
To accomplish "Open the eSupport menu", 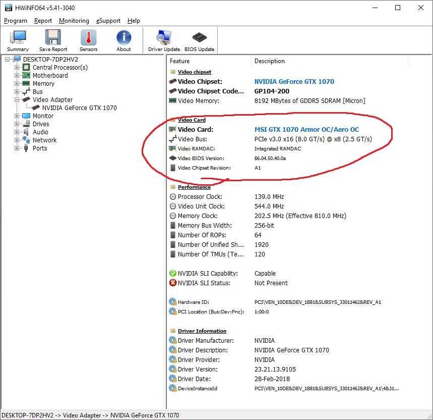I will (108, 21).
